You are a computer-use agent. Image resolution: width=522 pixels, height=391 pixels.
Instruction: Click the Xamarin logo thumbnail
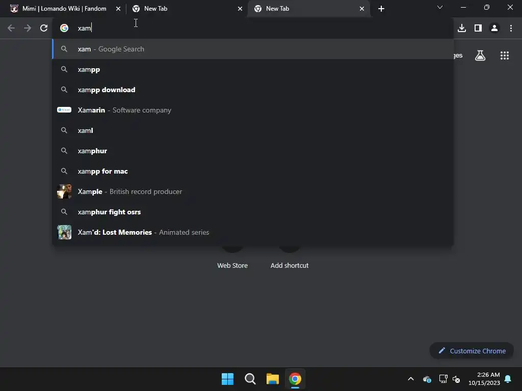[x=64, y=110]
